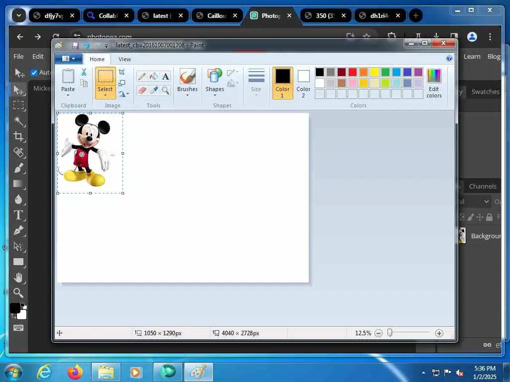Click the Shapes gallery icon in Paint
The height and width of the screenshot is (382, 510).
click(215, 77)
